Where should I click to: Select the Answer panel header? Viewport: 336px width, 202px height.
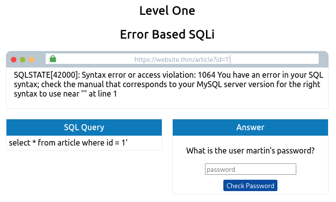(250, 127)
